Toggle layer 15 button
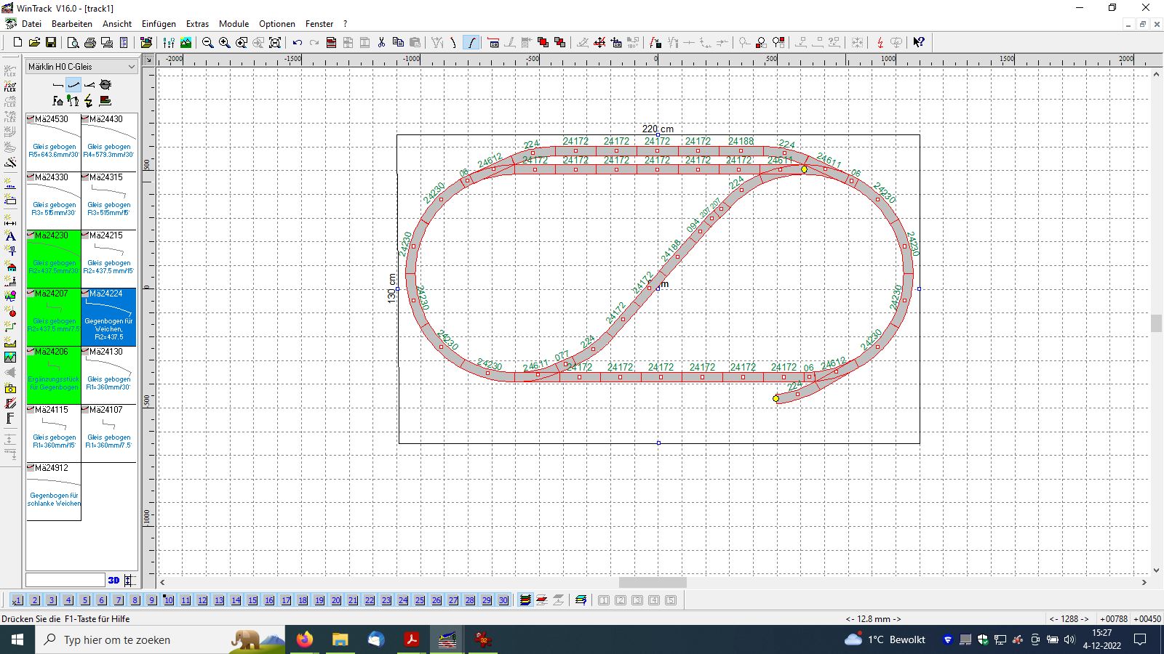 [x=252, y=600]
